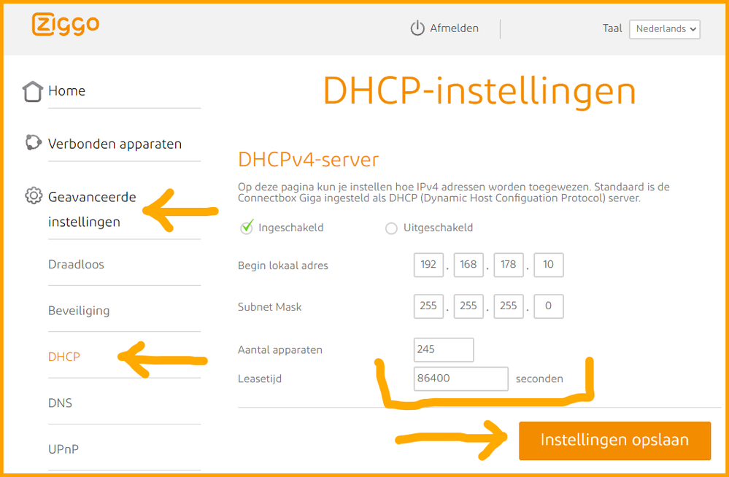Open the UPnP menu item
The width and height of the screenshot is (729, 477).
(x=63, y=449)
